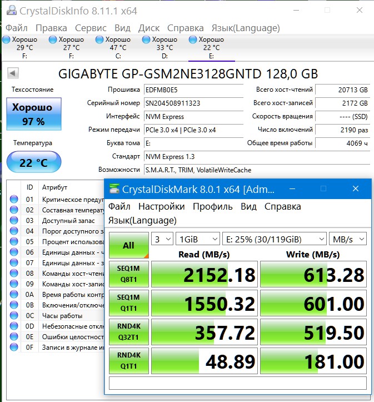
Task: Start the SEQ1M Q1T1 test
Action: click(129, 303)
